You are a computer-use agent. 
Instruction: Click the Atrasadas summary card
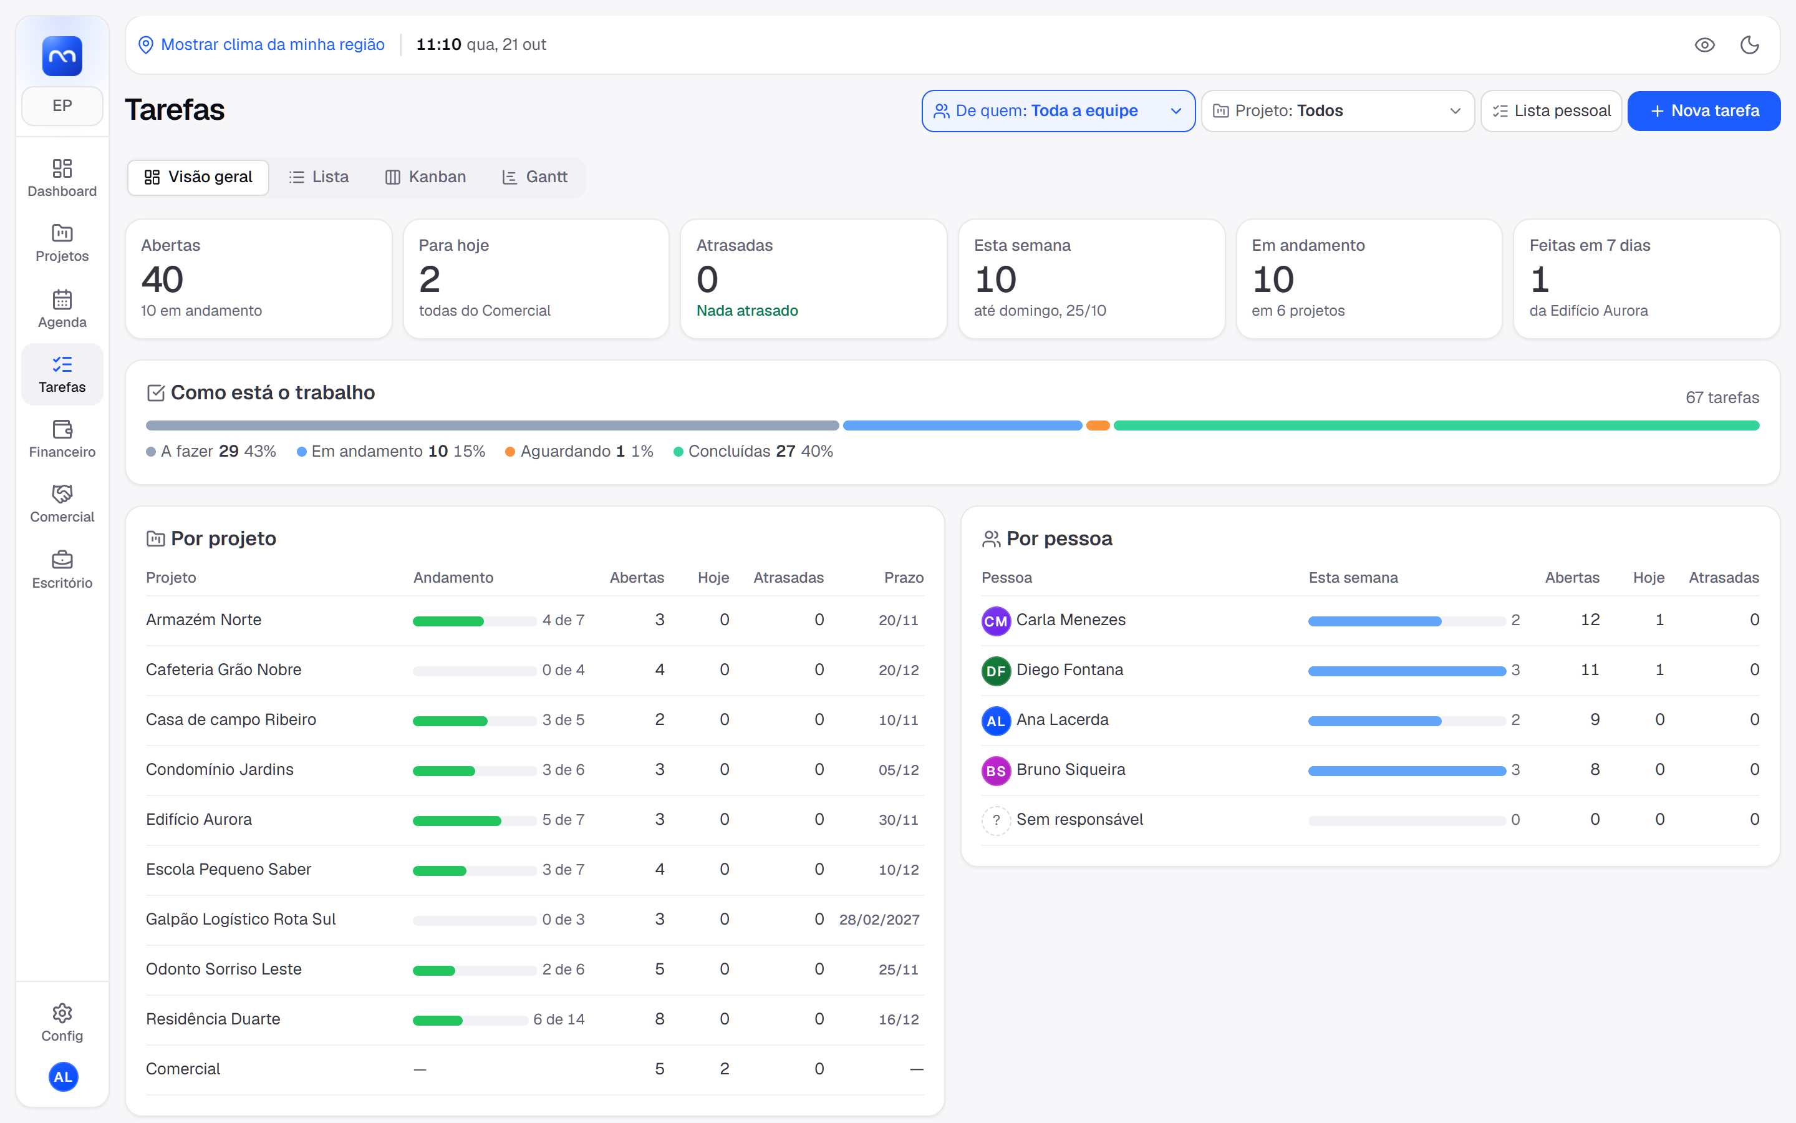pyautogui.click(x=813, y=278)
